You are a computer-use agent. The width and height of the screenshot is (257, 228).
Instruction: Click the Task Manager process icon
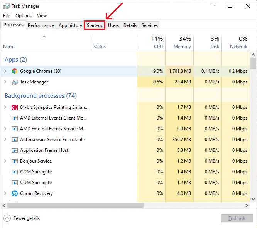pyautogui.click(x=15, y=82)
